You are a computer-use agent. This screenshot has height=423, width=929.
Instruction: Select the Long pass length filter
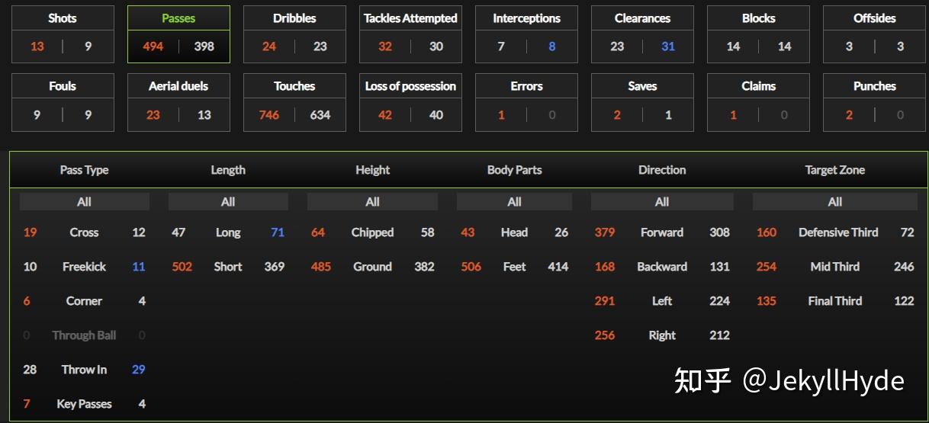pos(228,232)
